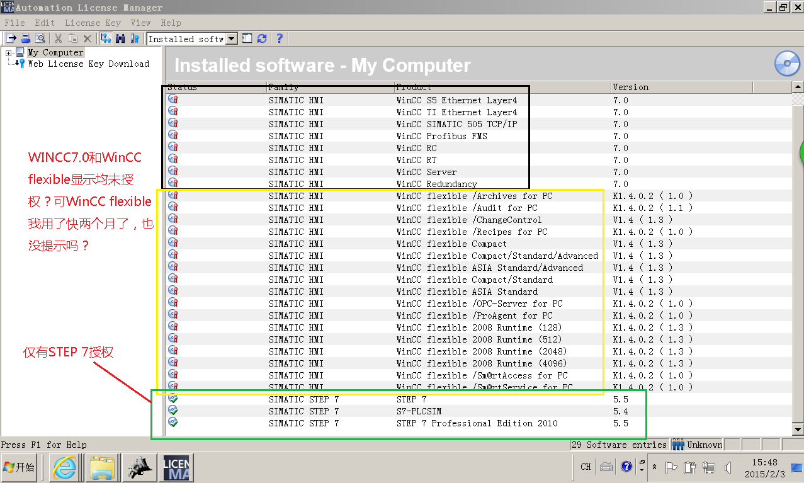Toggle the navigation tree view toolbar icon
The width and height of the screenshot is (804, 483).
point(105,38)
